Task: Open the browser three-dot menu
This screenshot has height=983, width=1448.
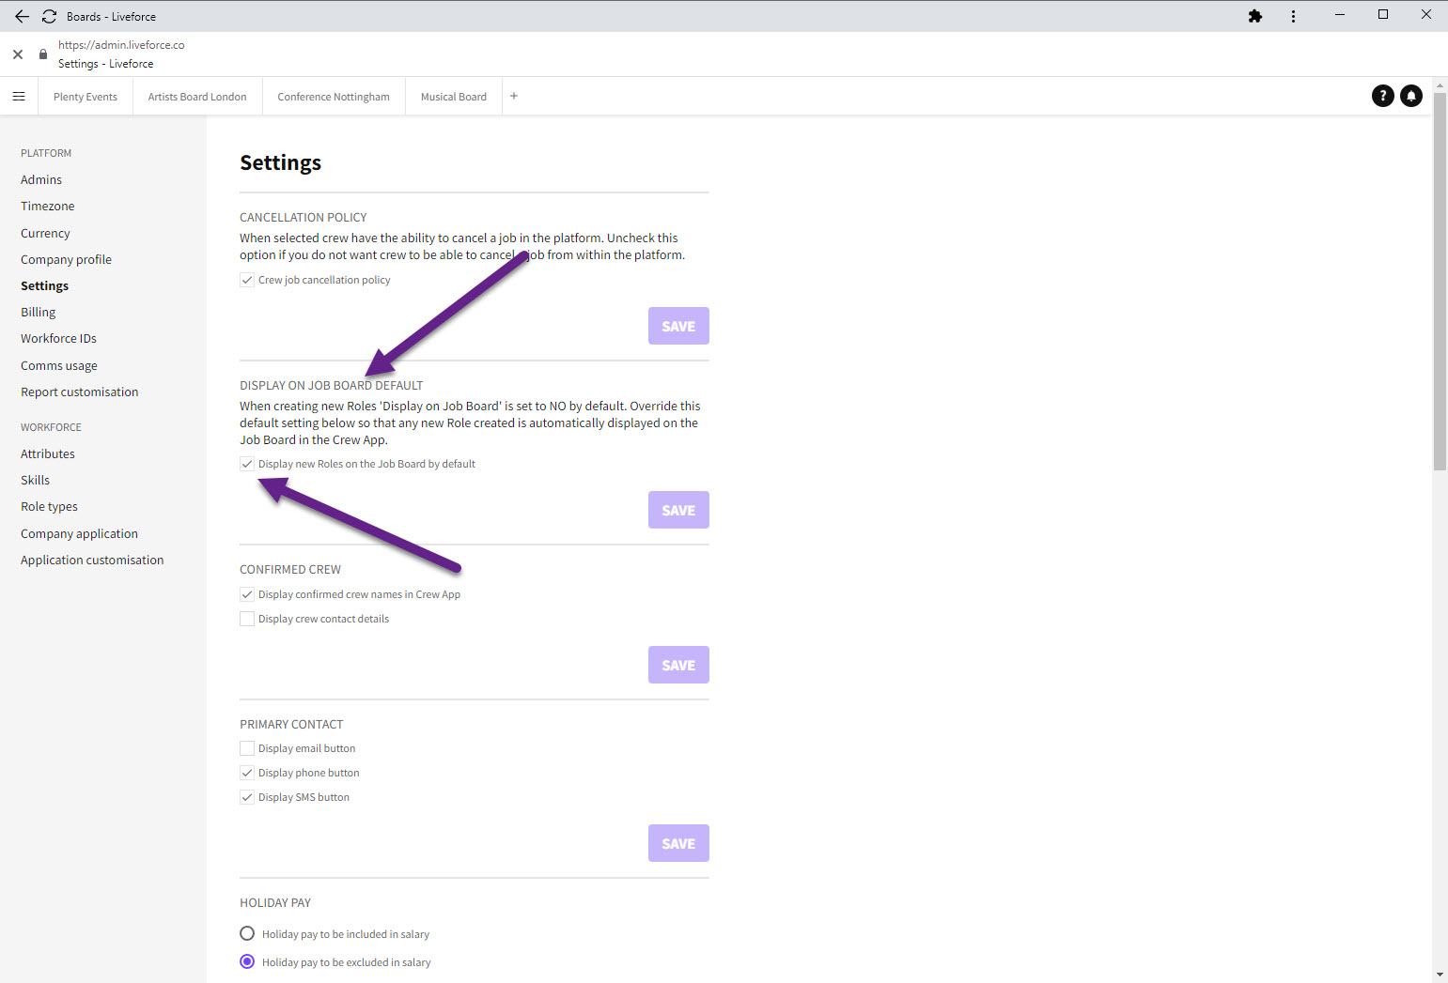Action: (1293, 16)
